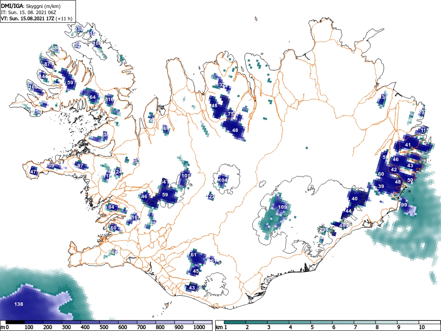
Task: Click the '500' label on the meter scale
Action: coord(104,327)
